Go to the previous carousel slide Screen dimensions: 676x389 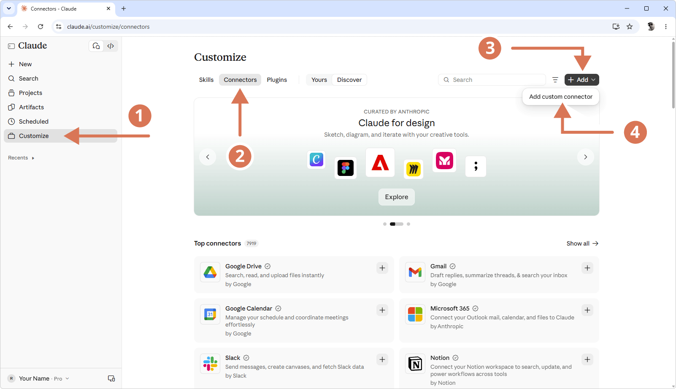(x=208, y=157)
